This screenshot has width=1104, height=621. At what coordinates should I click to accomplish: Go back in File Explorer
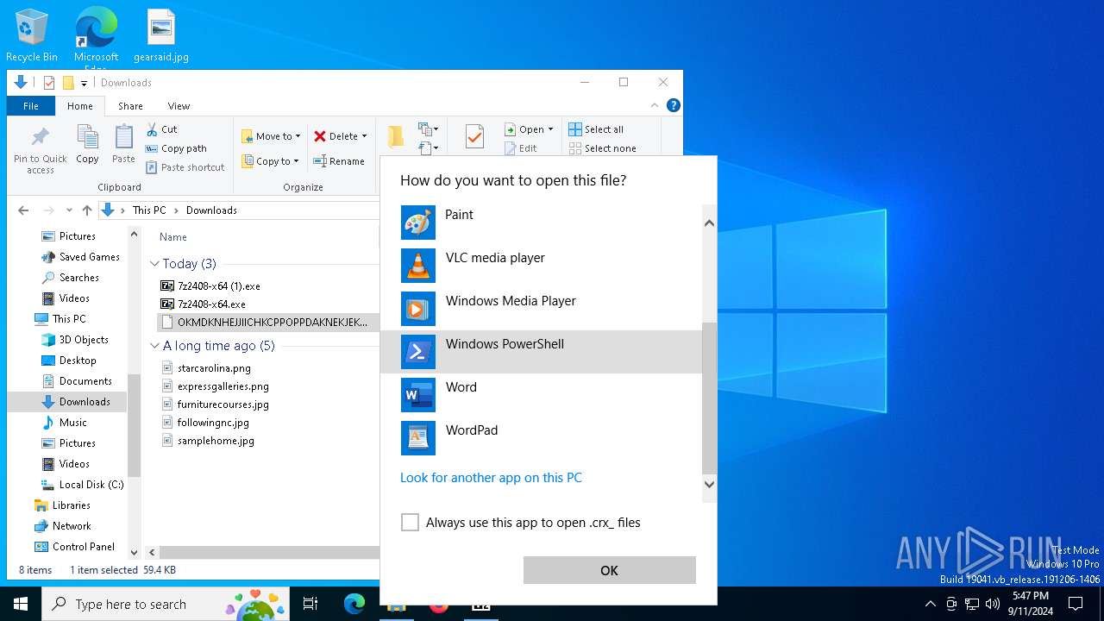point(23,210)
